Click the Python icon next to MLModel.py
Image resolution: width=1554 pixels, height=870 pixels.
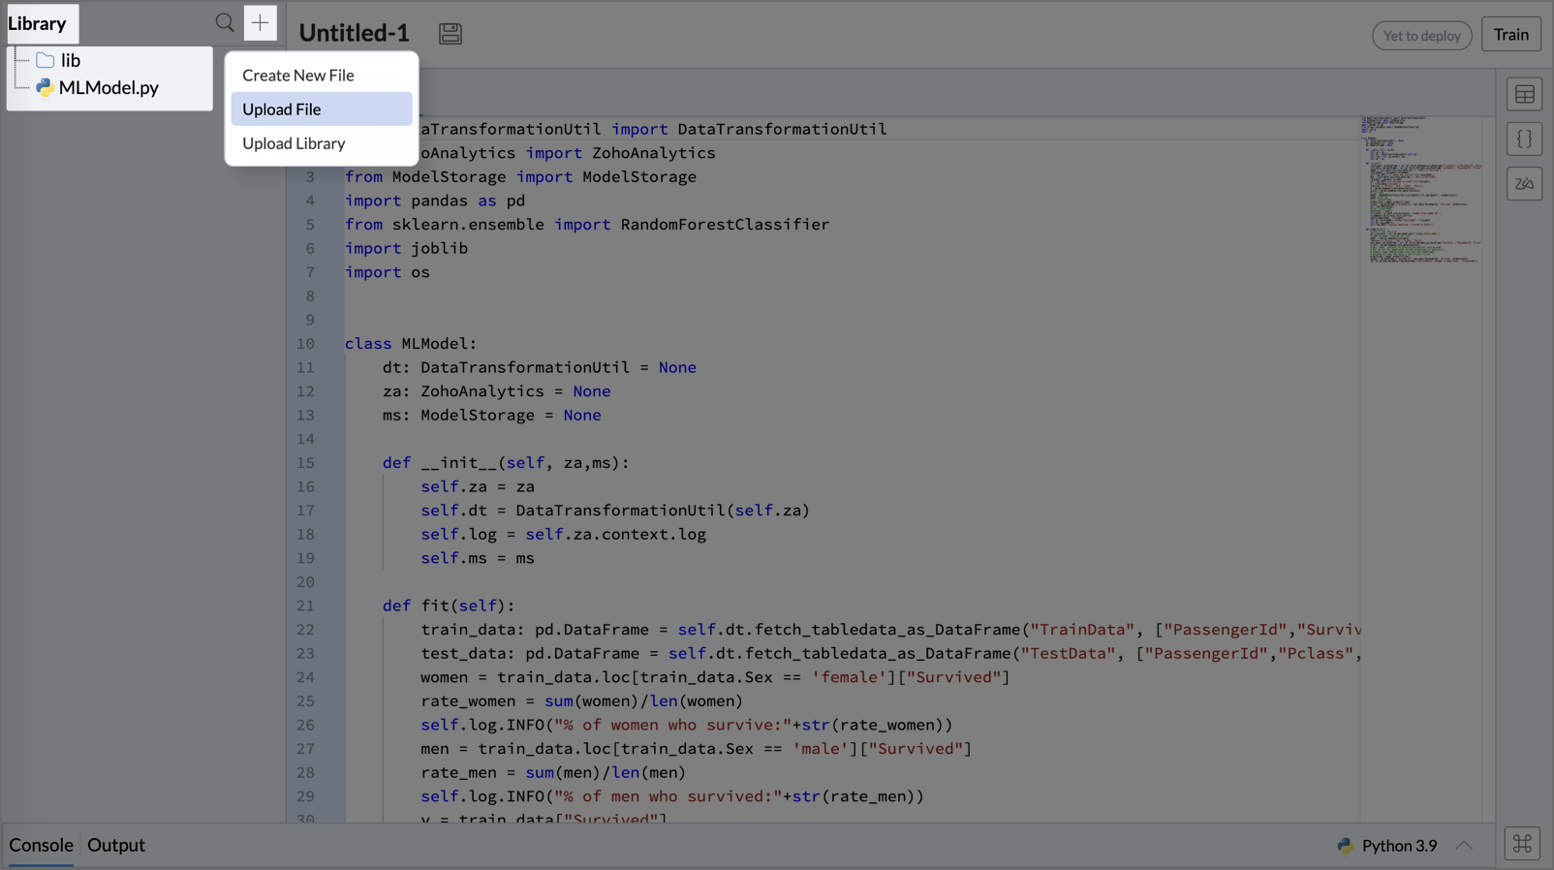[45, 87]
